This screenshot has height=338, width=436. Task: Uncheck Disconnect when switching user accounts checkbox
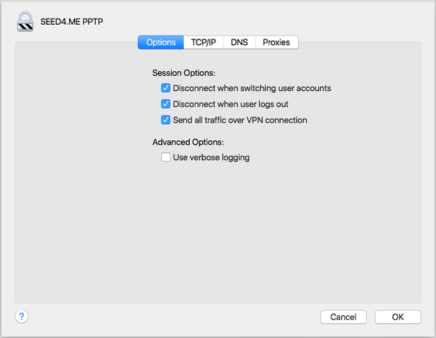tap(166, 88)
